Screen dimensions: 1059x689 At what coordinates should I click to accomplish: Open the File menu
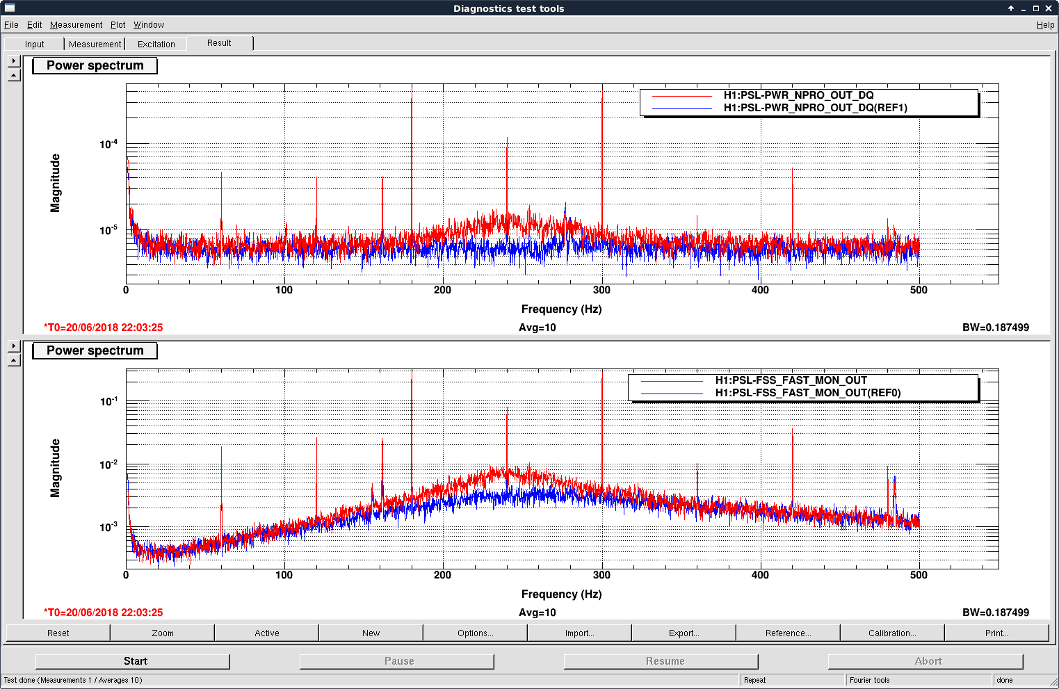tap(11, 25)
